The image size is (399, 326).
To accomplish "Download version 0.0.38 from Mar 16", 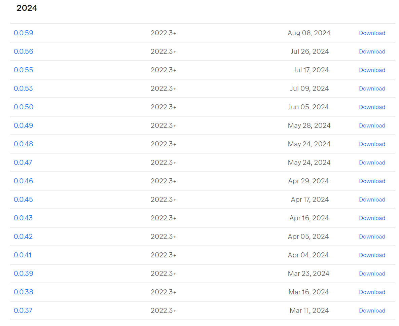I will [372, 292].
